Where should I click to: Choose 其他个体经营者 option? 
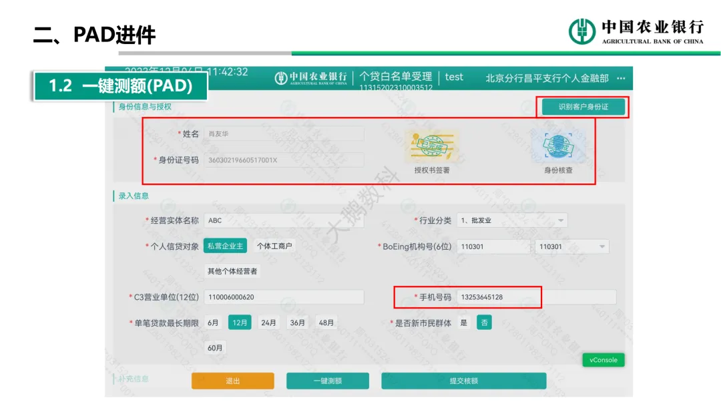232,271
